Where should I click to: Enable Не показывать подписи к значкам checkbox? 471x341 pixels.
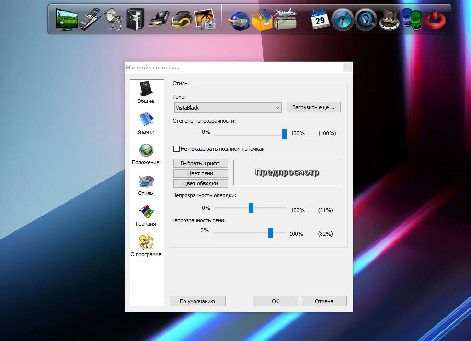tap(176, 148)
